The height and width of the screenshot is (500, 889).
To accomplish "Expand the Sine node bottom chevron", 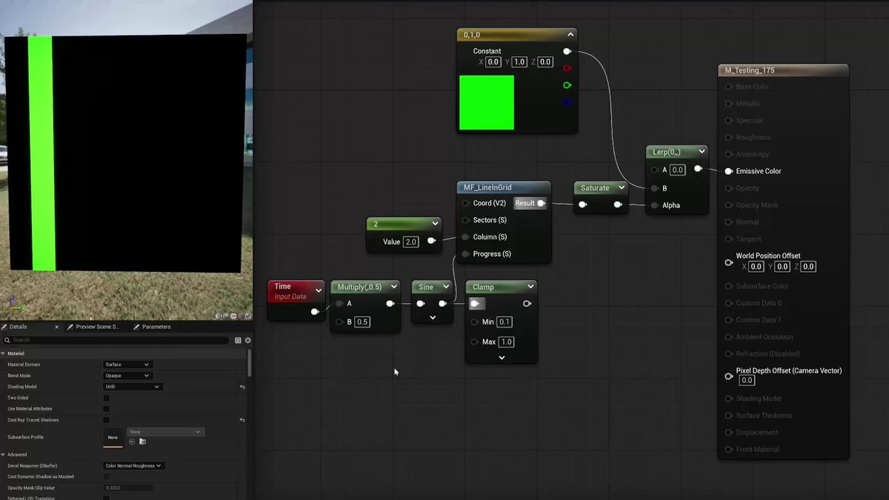I will click(x=433, y=318).
